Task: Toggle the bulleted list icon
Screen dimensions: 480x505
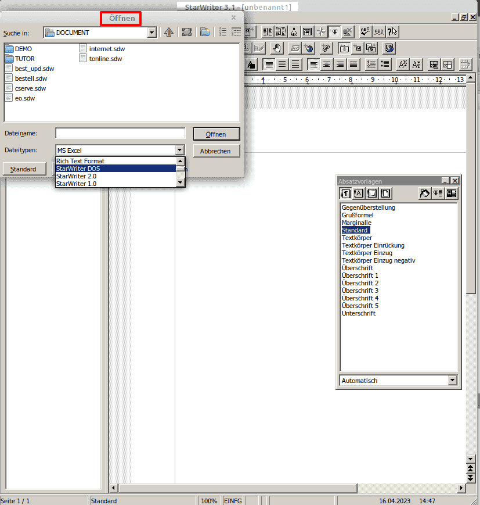Action: 384,65
